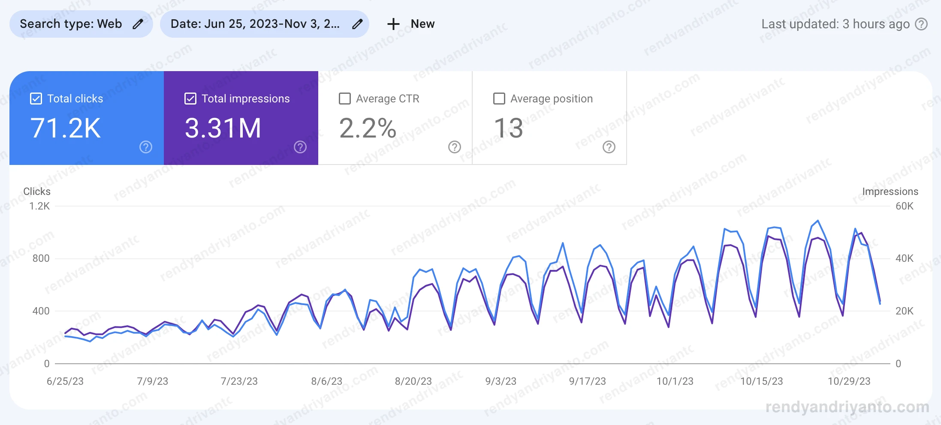Click the 8/6/23 date label on chart
This screenshot has height=425, width=941.
click(x=327, y=381)
